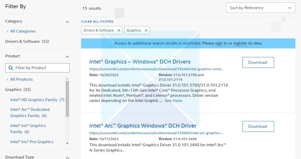Remove the Graphics filter chip

tap(146, 30)
